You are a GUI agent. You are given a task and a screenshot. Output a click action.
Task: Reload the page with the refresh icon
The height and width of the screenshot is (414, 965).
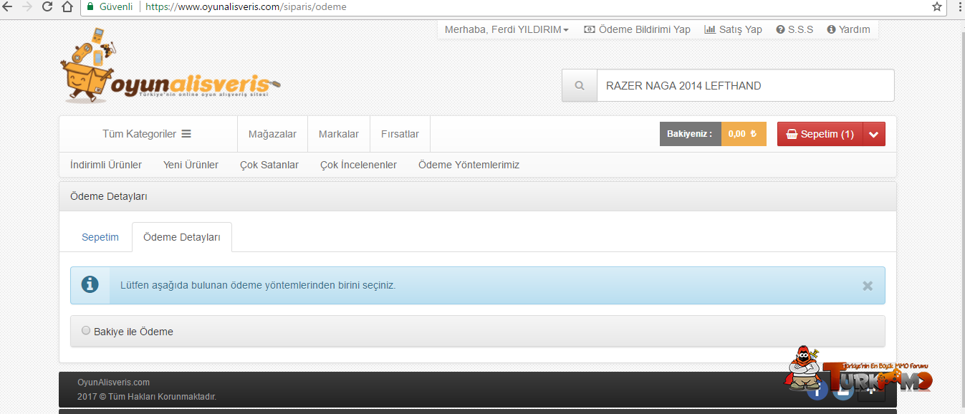pos(47,6)
